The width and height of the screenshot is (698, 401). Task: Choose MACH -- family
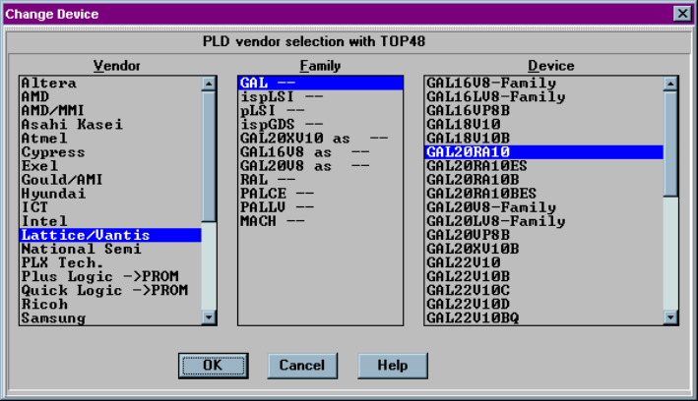(321, 221)
